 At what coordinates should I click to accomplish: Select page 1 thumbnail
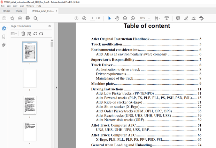30,52
